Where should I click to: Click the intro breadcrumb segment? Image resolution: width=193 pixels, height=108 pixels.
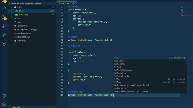(x=62, y=4)
